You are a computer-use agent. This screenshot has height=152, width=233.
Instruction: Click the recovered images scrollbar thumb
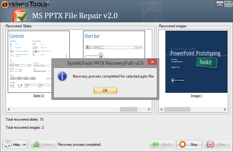[x=177, y=109]
